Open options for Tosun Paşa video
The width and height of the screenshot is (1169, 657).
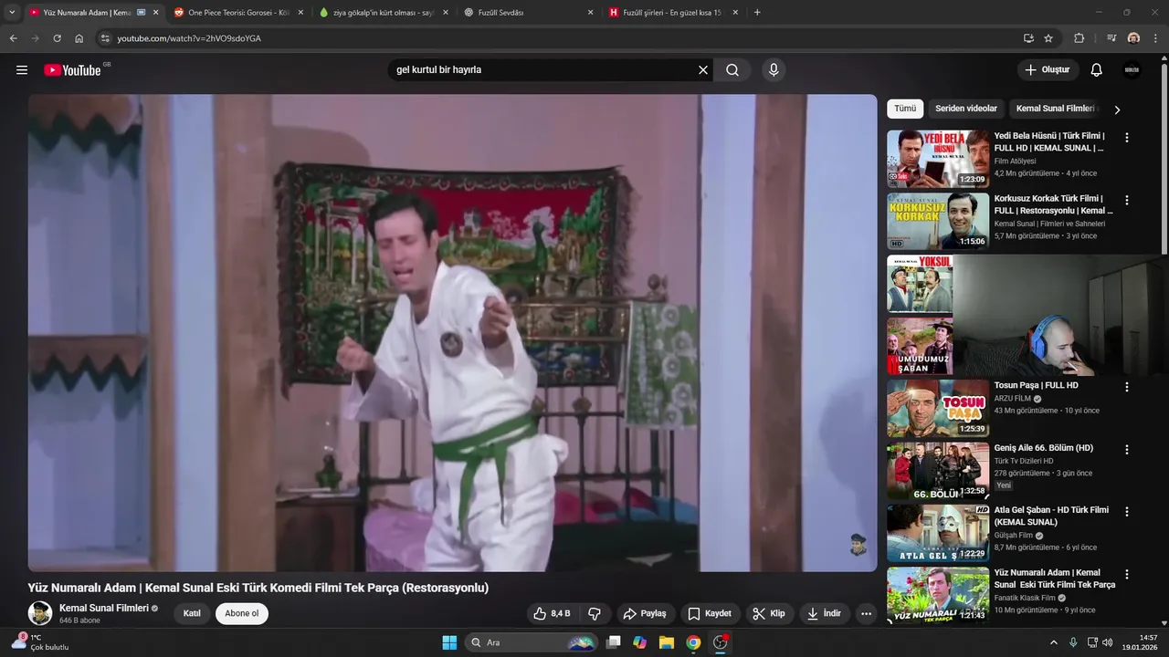tap(1127, 387)
